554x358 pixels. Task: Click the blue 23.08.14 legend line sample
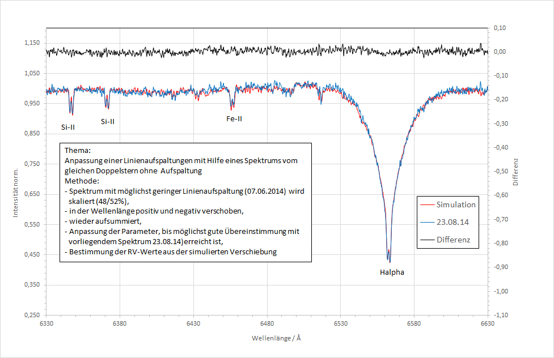pyautogui.click(x=426, y=222)
